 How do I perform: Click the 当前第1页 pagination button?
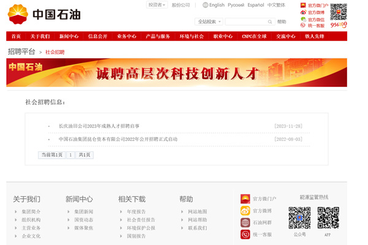click(52, 155)
